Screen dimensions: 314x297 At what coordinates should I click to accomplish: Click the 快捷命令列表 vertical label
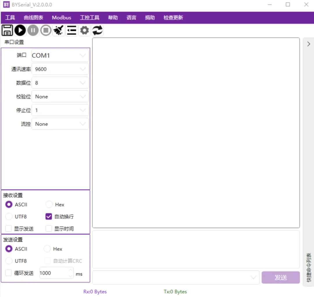point(309,267)
